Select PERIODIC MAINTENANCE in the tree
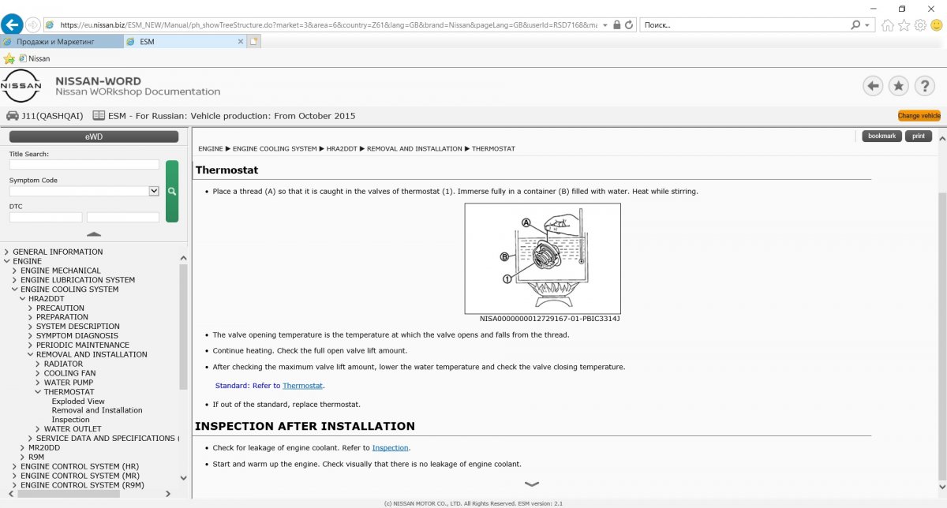Viewport: 947px width, 508px height. pos(83,346)
